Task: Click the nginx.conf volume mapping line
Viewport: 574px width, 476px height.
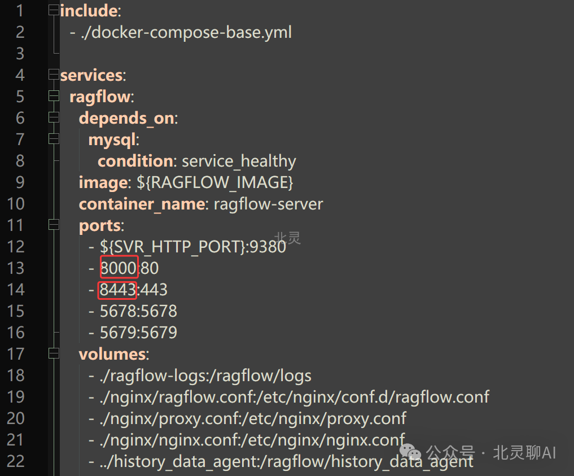Action: point(253,440)
